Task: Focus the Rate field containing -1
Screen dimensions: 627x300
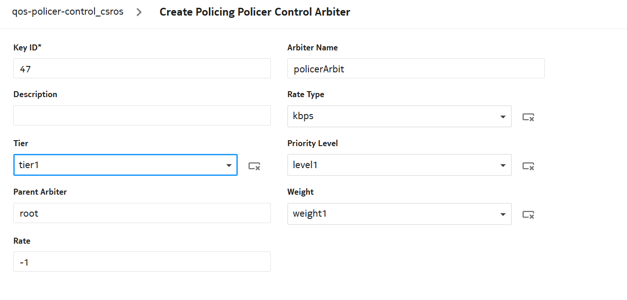Action: tap(142, 262)
